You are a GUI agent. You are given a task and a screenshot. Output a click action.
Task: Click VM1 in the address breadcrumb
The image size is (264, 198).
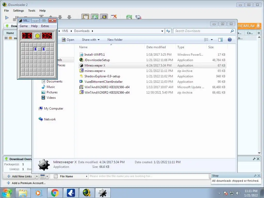pyautogui.click(x=65, y=31)
